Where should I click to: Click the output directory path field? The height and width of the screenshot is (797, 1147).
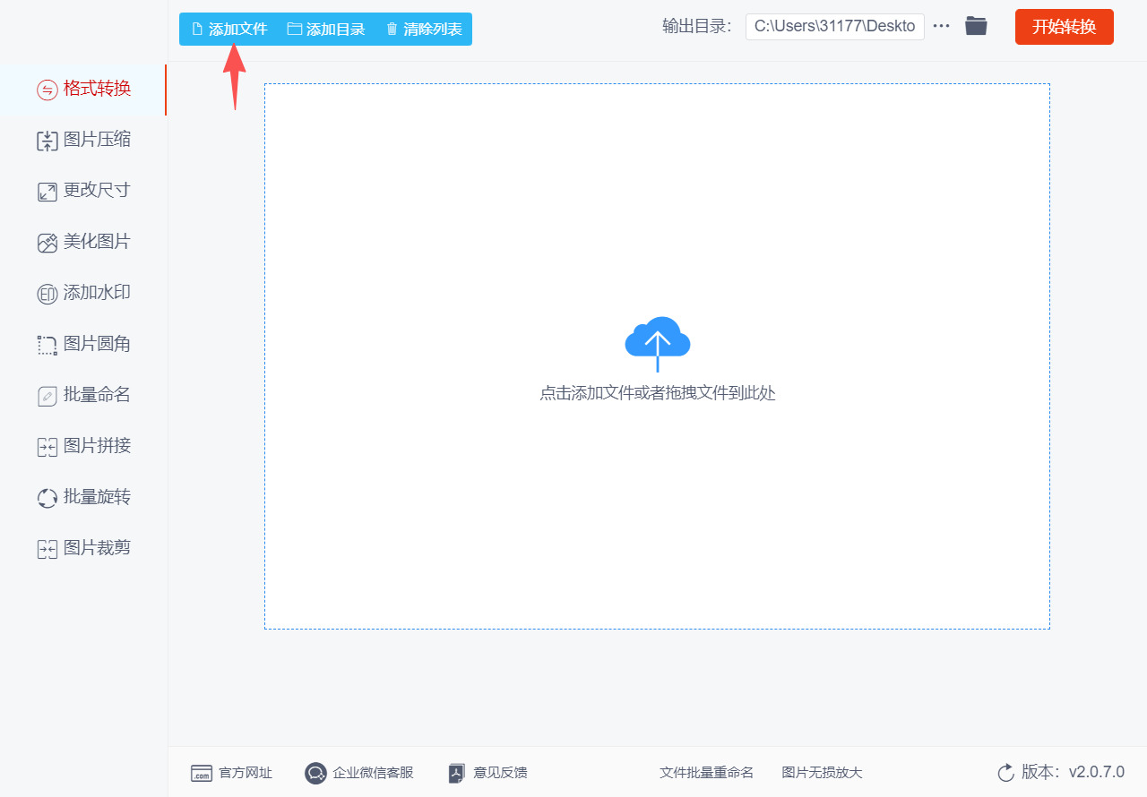pyautogui.click(x=835, y=26)
